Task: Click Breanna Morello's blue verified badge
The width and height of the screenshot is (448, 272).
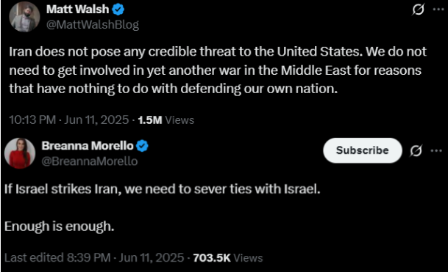Action: pos(142,146)
